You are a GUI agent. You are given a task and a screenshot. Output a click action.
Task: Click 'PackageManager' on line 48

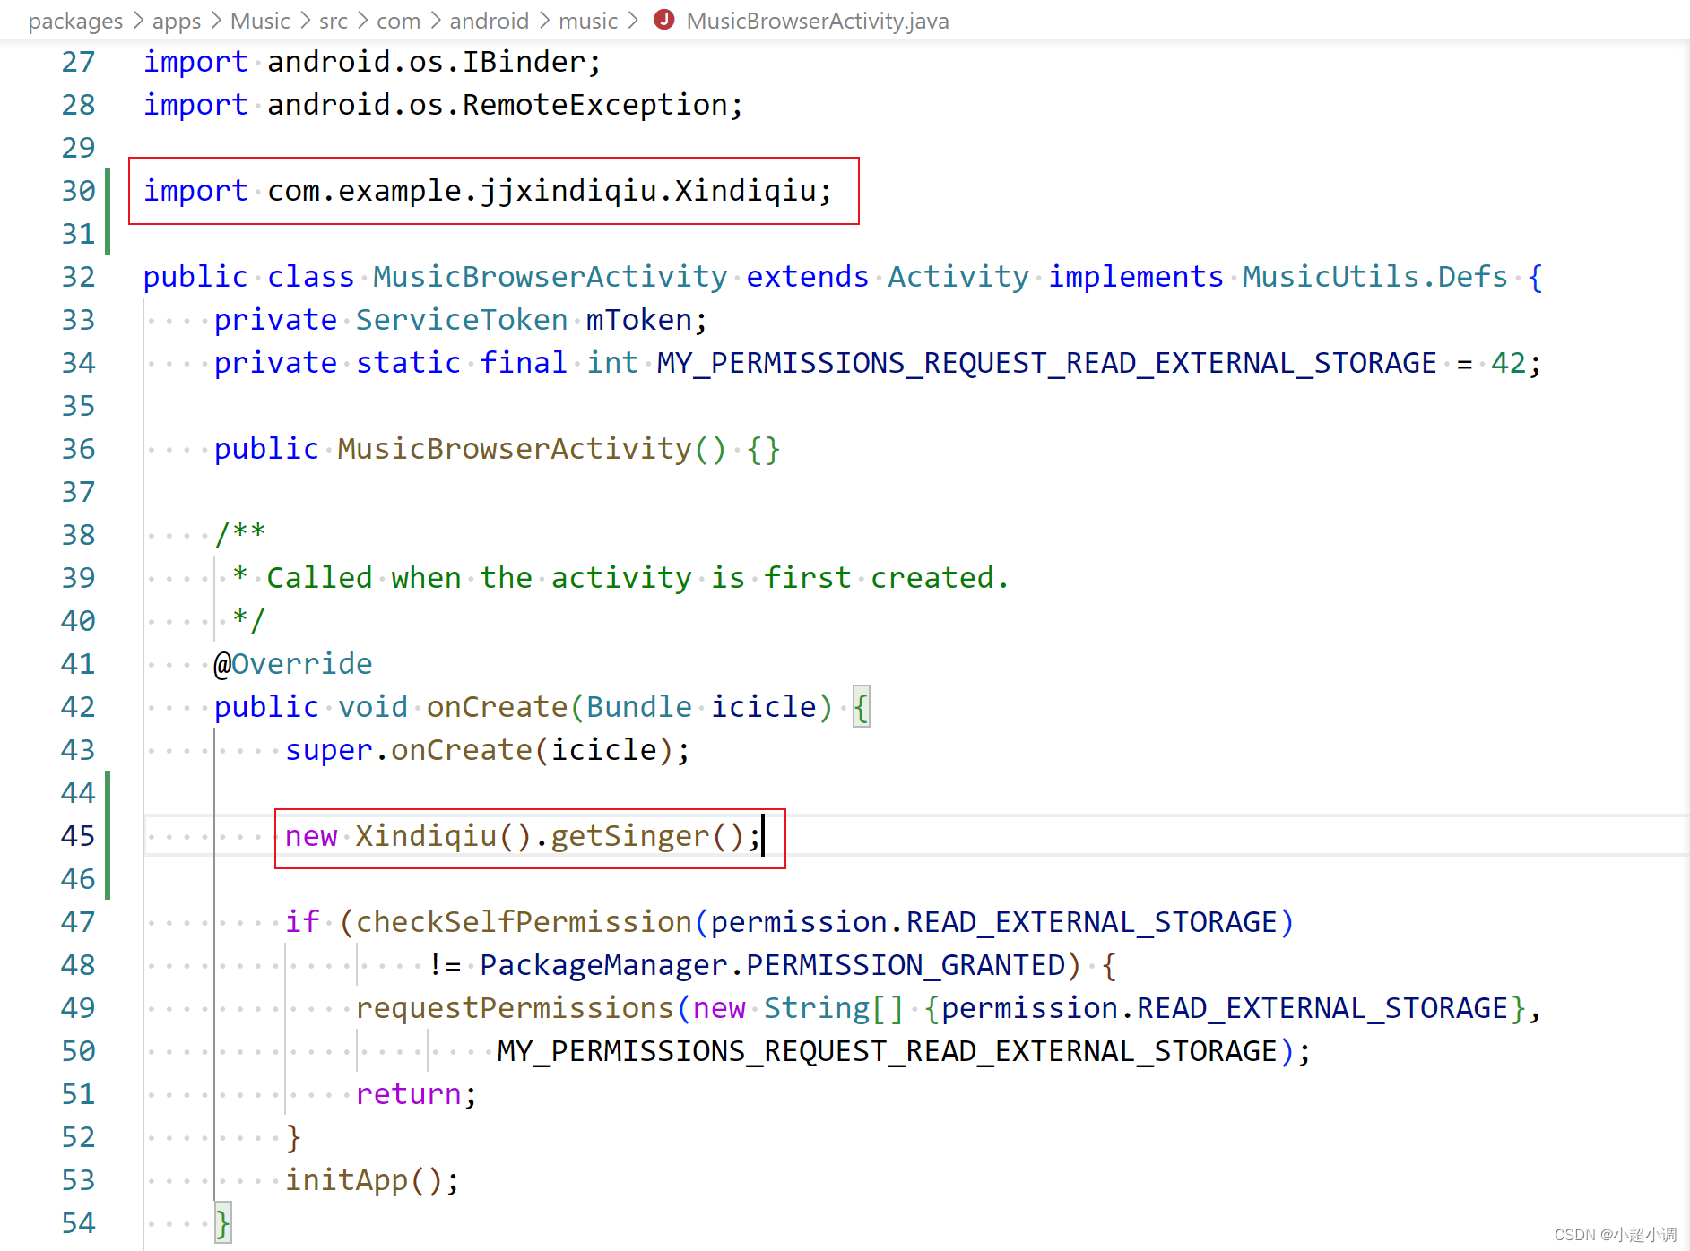tap(603, 965)
